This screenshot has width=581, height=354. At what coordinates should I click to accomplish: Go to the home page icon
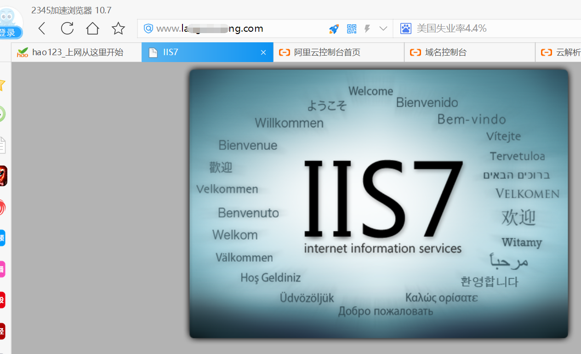(93, 29)
